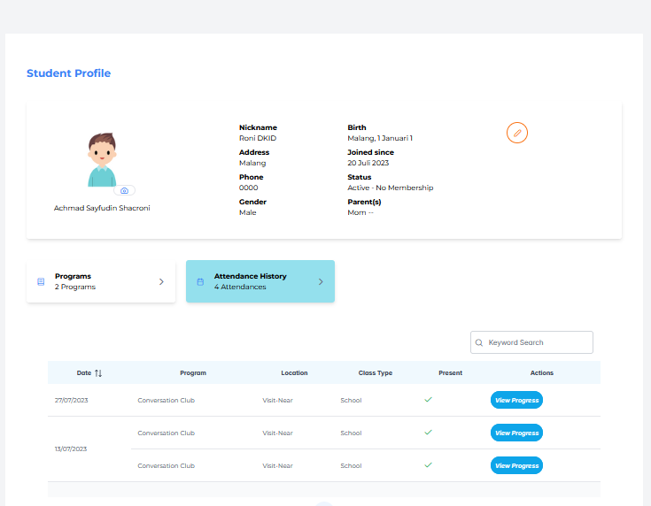
Task: Expand the Attendance History chevron
Action: pyautogui.click(x=321, y=281)
